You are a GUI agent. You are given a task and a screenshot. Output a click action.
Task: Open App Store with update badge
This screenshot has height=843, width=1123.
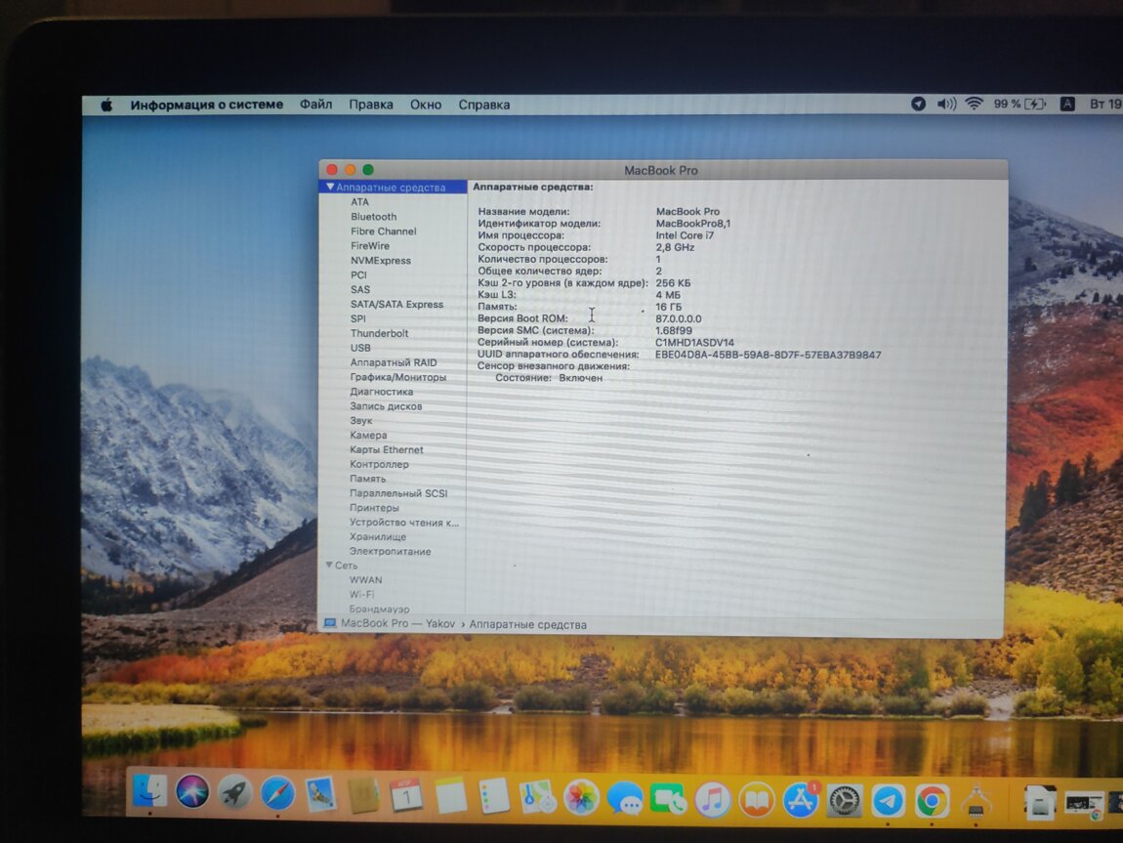[x=801, y=800]
